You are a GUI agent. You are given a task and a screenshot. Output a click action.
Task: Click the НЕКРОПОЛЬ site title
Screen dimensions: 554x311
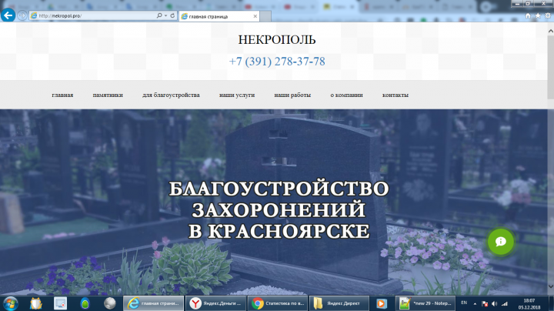pyautogui.click(x=277, y=39)
